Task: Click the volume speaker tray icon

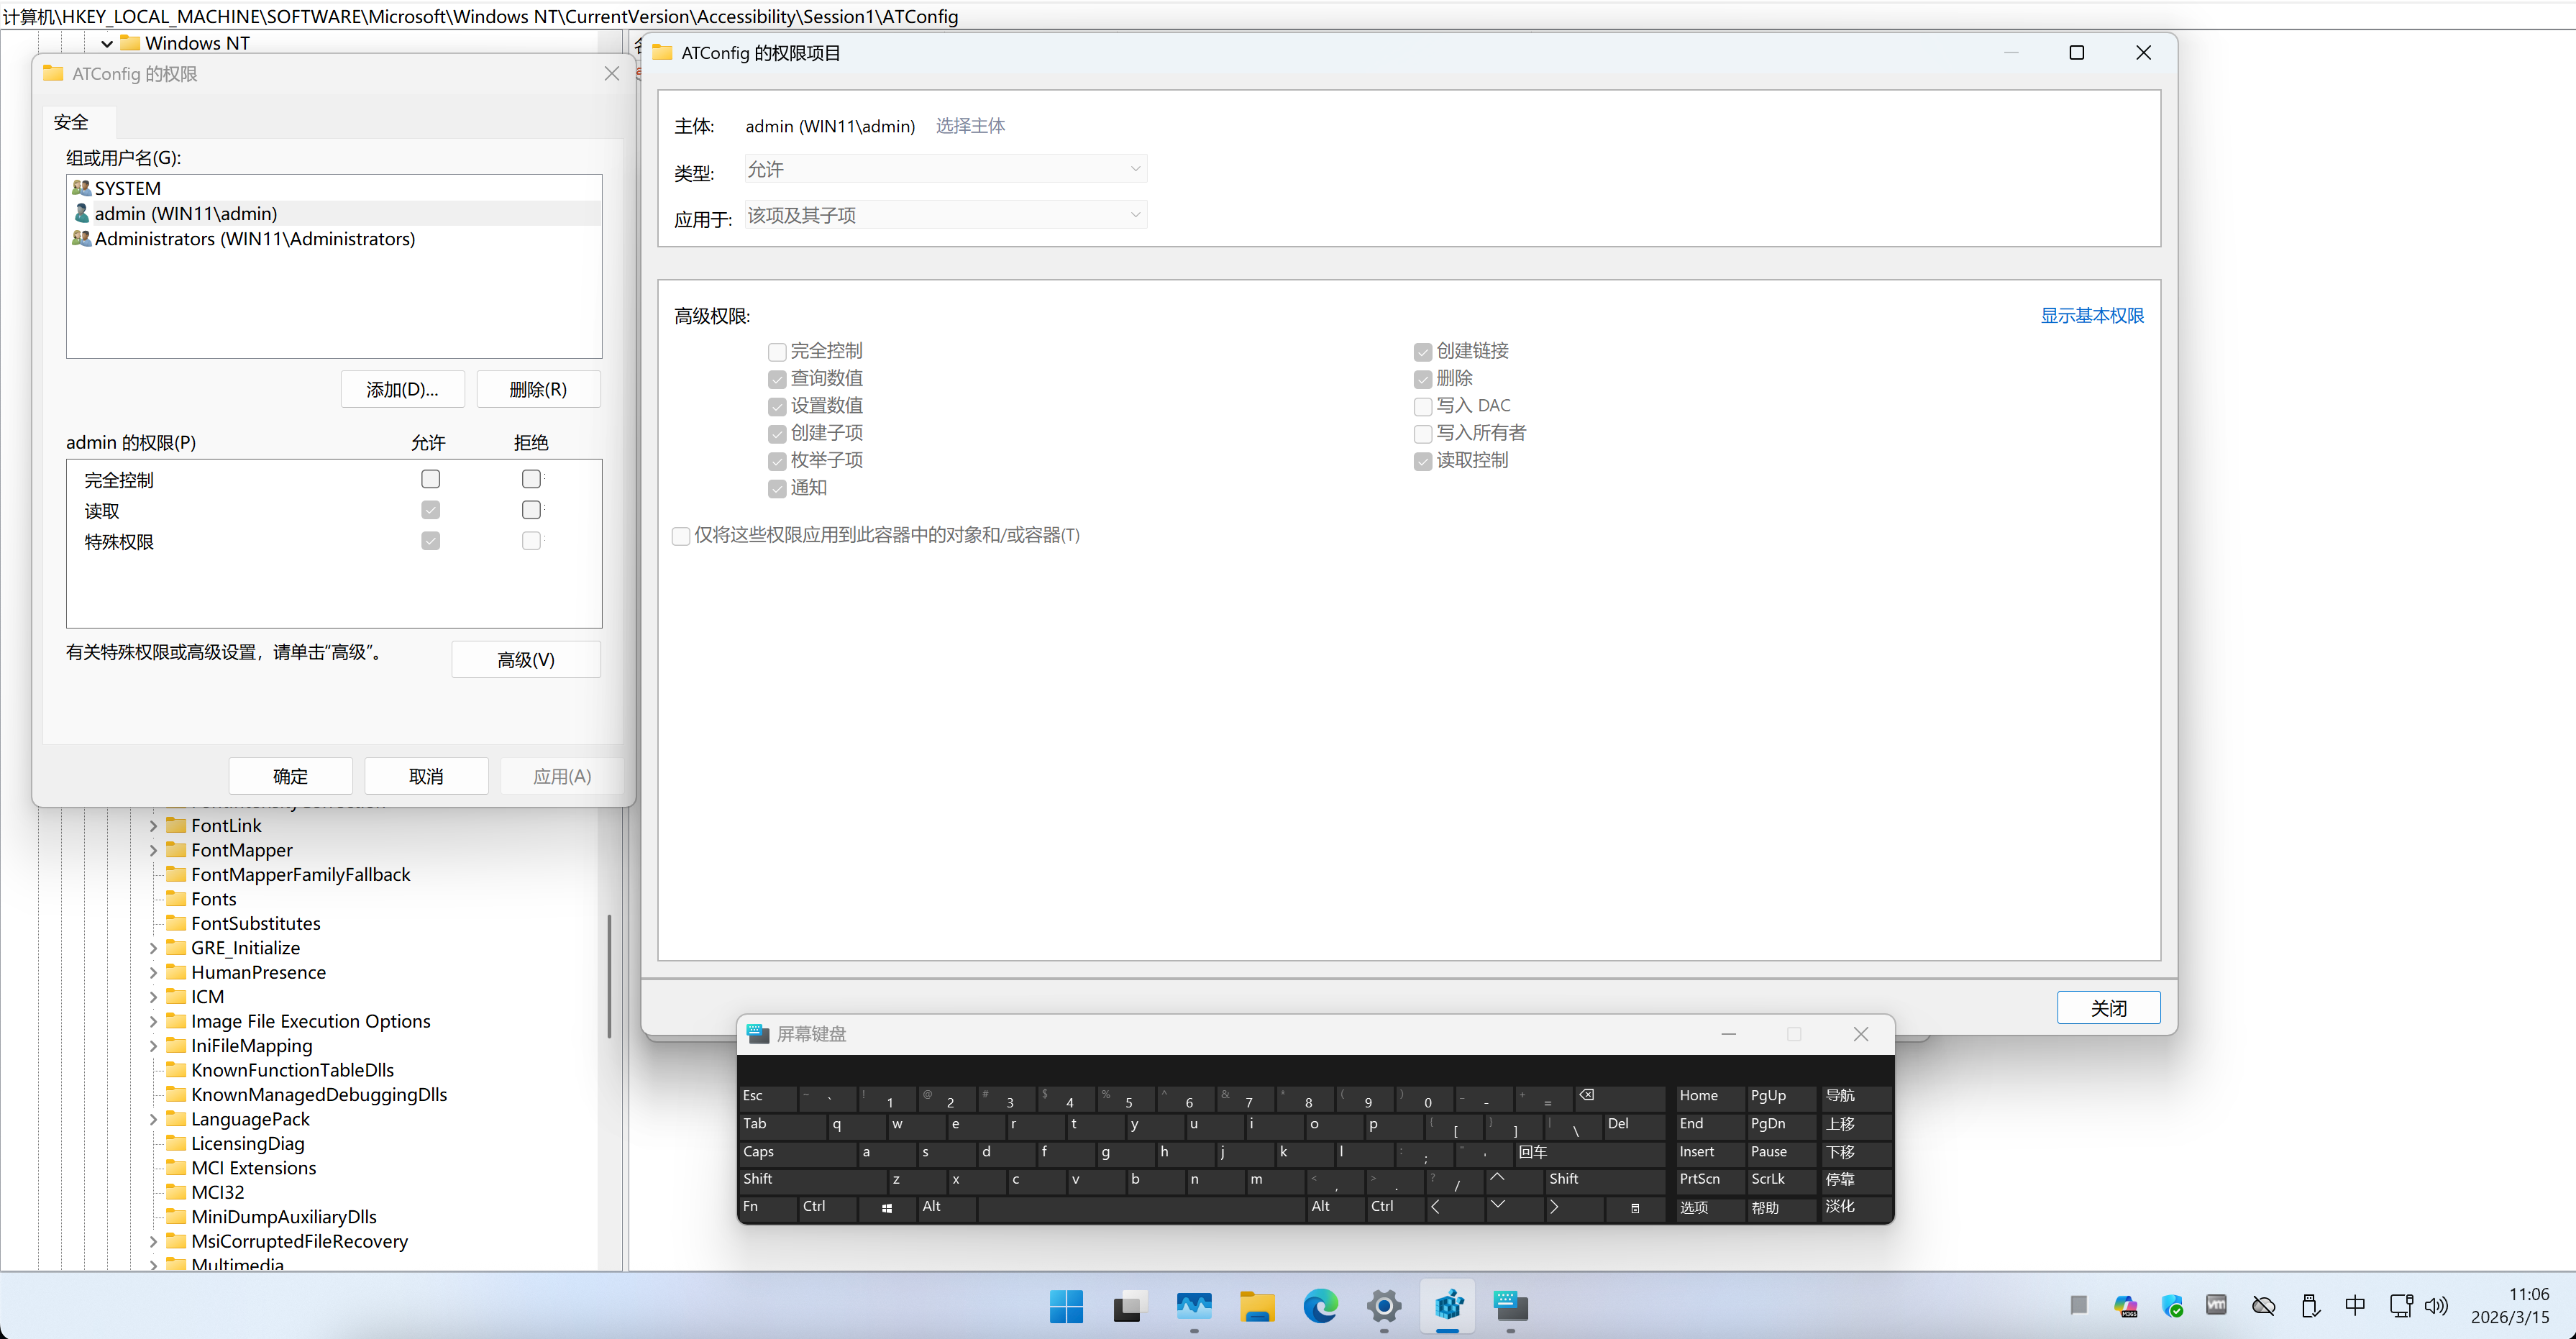Action: click(2436, 1306)
